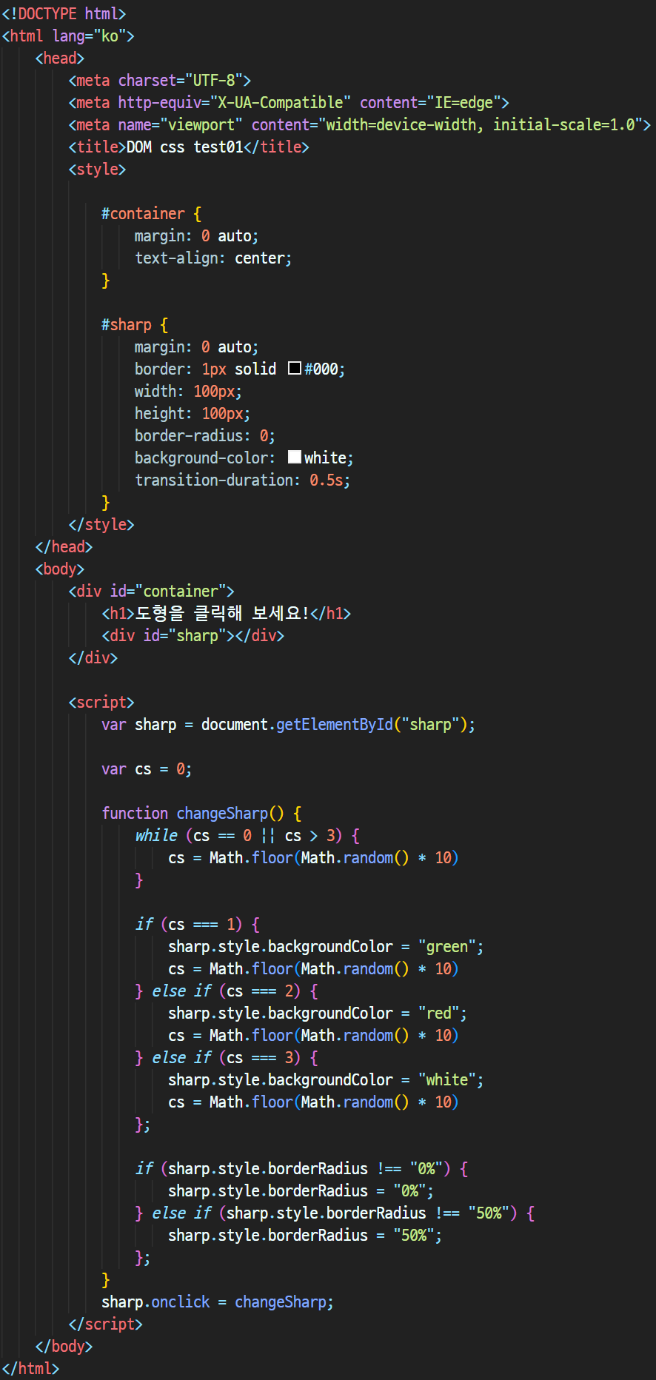The width and height of the screenshot is (656, 1380).
Task: Click 'var cs = 0;' variable name cs
Action: click(x=143, y=768)
